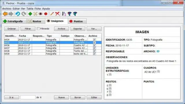Toggle Archivo checkbox in row 6436
Viewport: 185px width, 104px height.
(95, 45)
